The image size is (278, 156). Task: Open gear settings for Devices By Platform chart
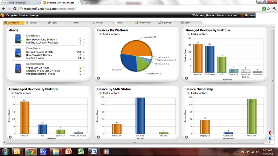pos(98,78)
